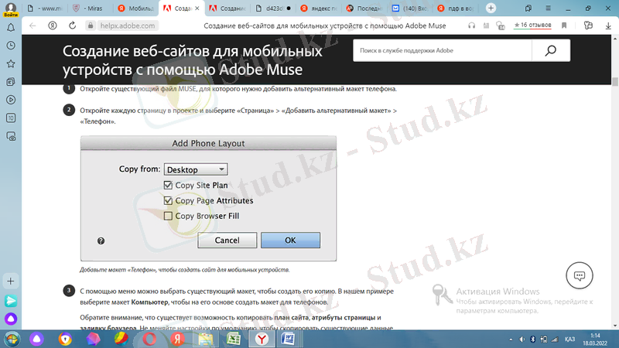Add a site using sidebar plus
The height and width of the screenshot is (348, 619).
coord(11,281)
